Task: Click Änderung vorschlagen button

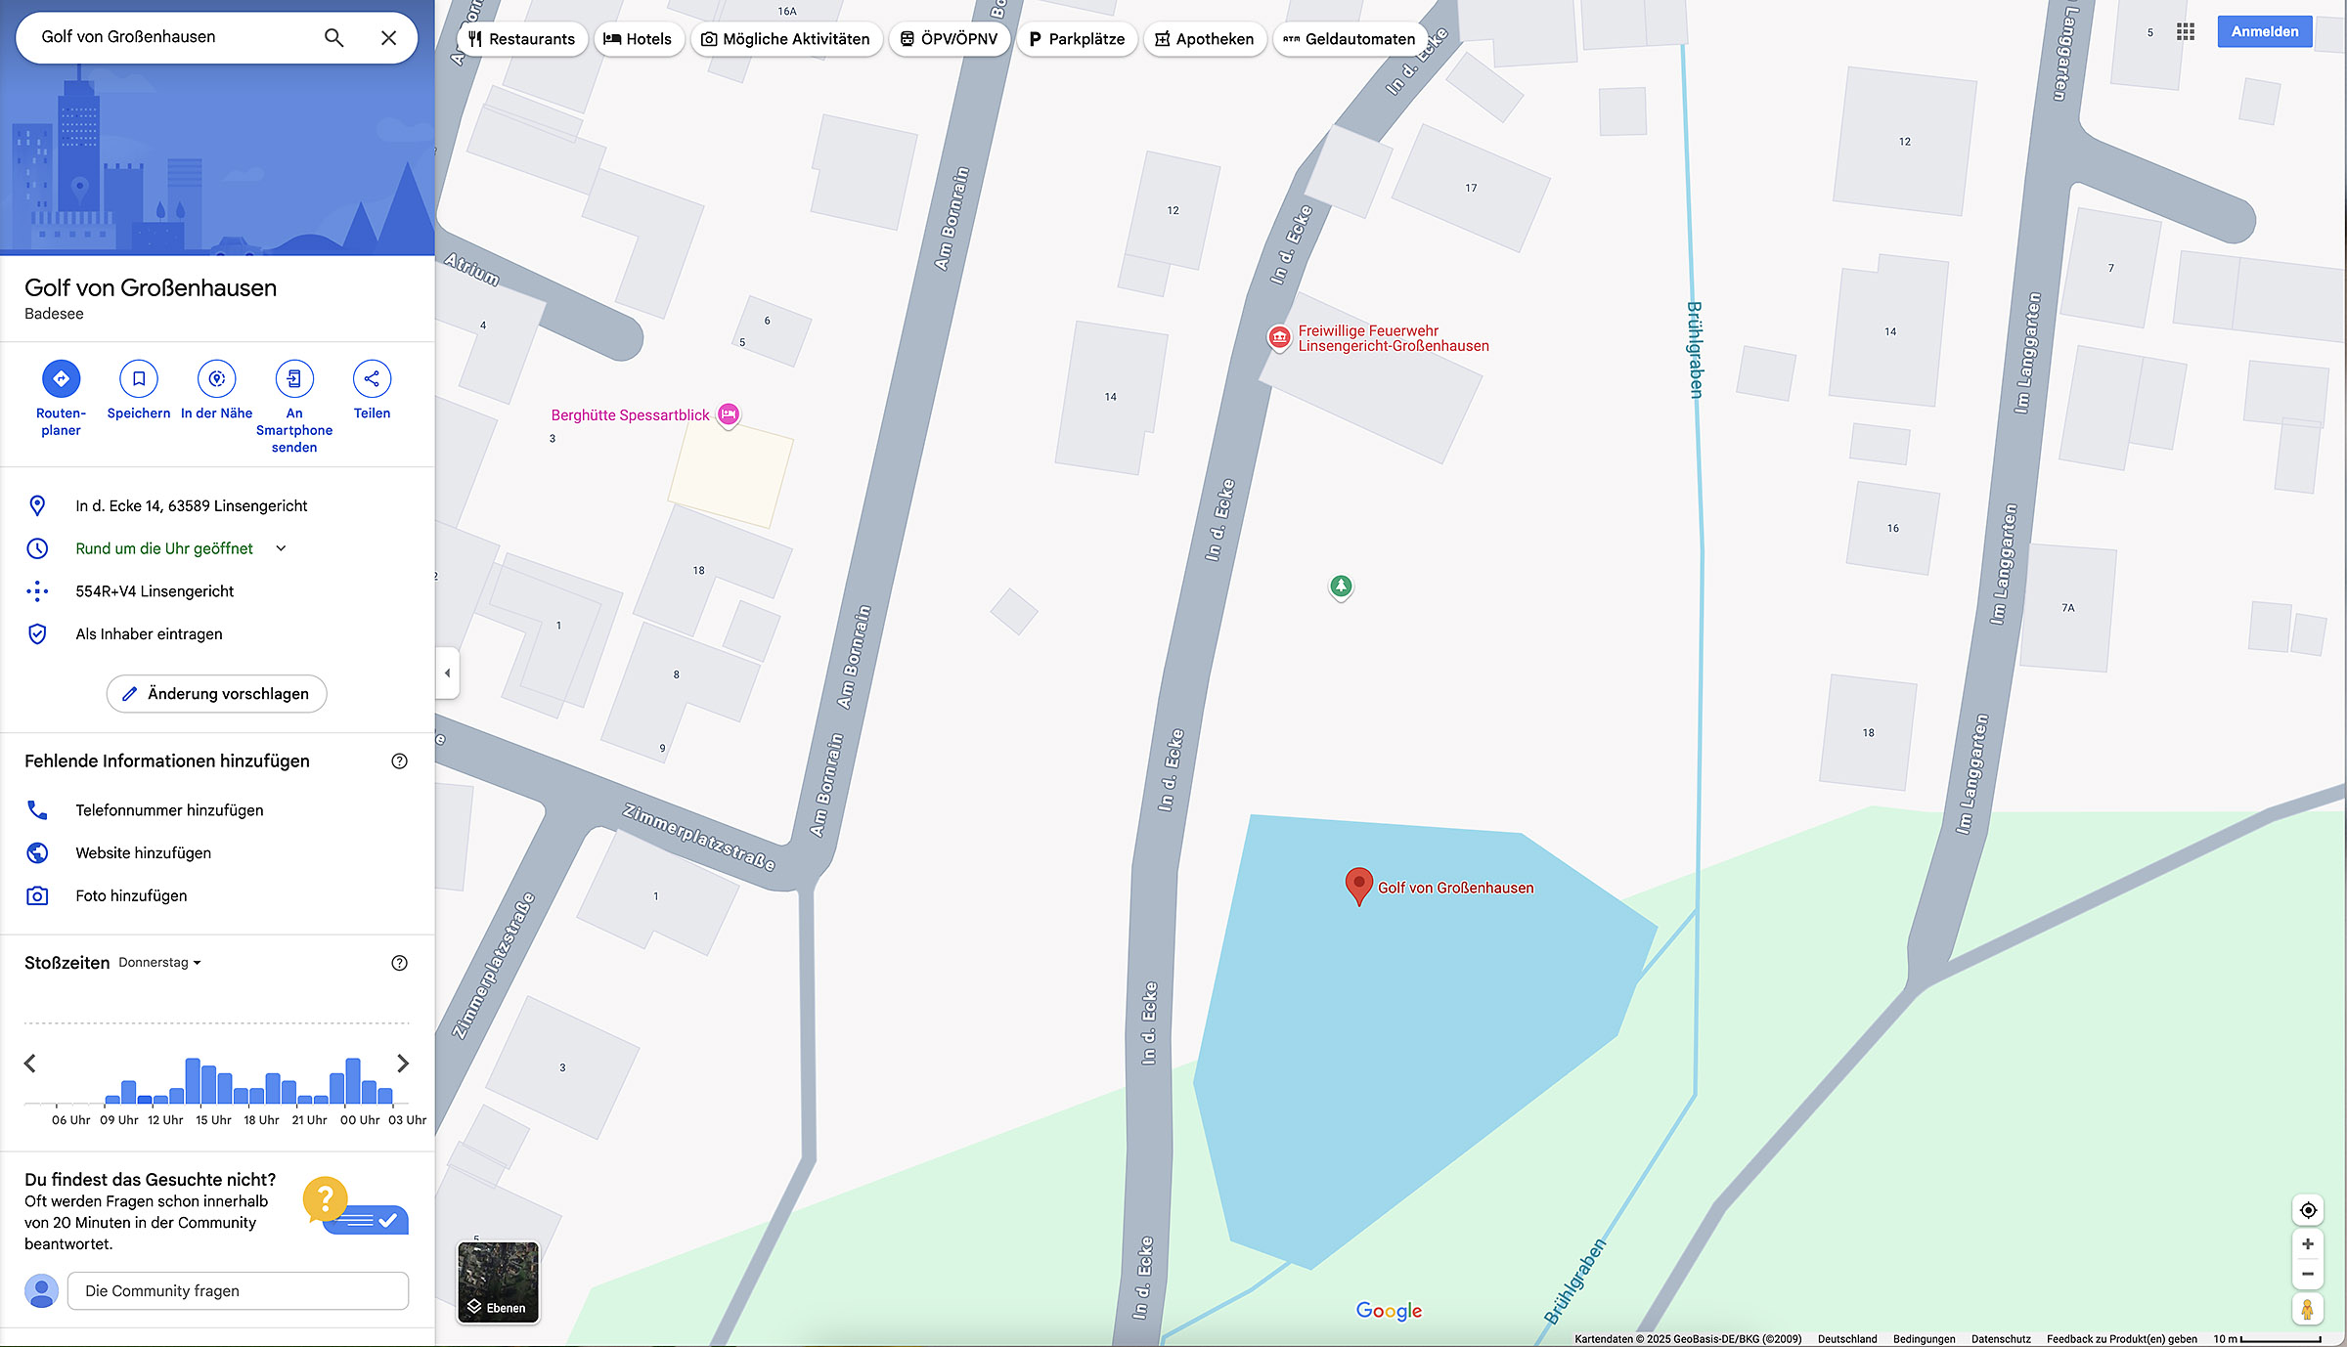Action: click(216, 694)
